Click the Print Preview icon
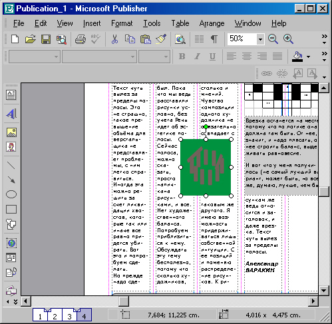 pos(61,39)
